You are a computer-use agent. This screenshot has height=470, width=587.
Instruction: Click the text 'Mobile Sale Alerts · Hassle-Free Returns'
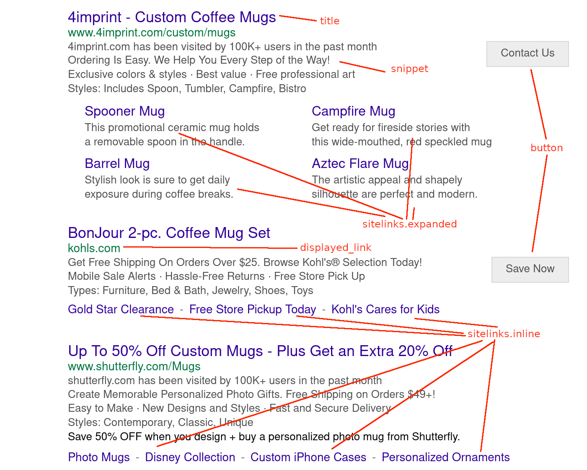point(166,276)
